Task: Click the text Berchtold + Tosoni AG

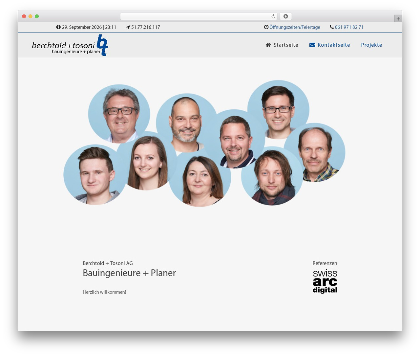Action: [x=108, y=263]
